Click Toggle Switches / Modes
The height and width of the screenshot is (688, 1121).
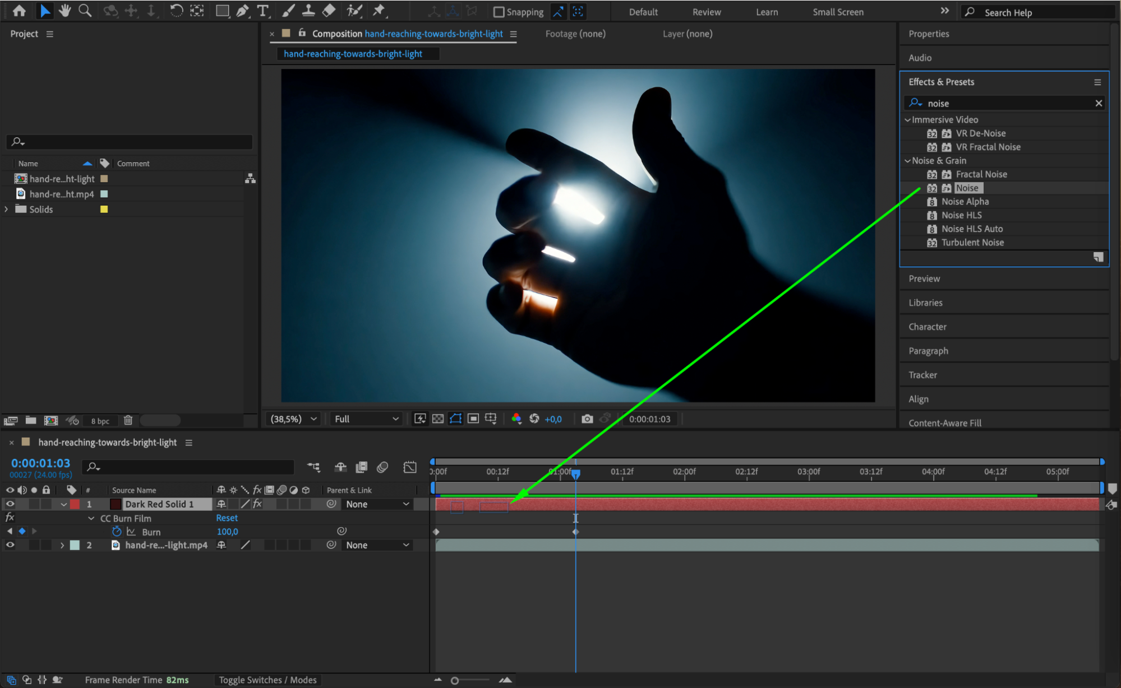coord(267,680)
